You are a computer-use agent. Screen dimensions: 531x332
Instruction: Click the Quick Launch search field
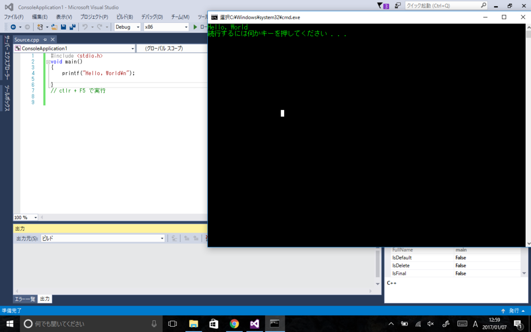pyautogui.click(x=442, y=6)
